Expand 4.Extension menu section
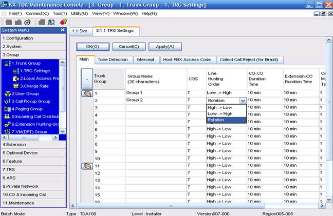Screen dimensions: 333x216 tap(34, 145)
